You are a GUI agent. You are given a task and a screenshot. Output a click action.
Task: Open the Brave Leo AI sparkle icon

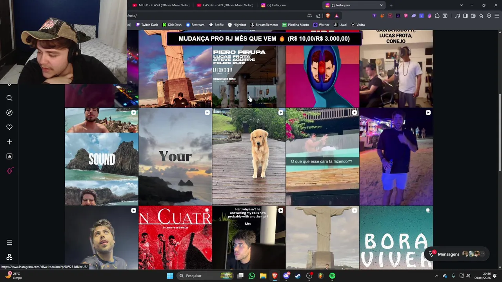[x=481, y=16]
